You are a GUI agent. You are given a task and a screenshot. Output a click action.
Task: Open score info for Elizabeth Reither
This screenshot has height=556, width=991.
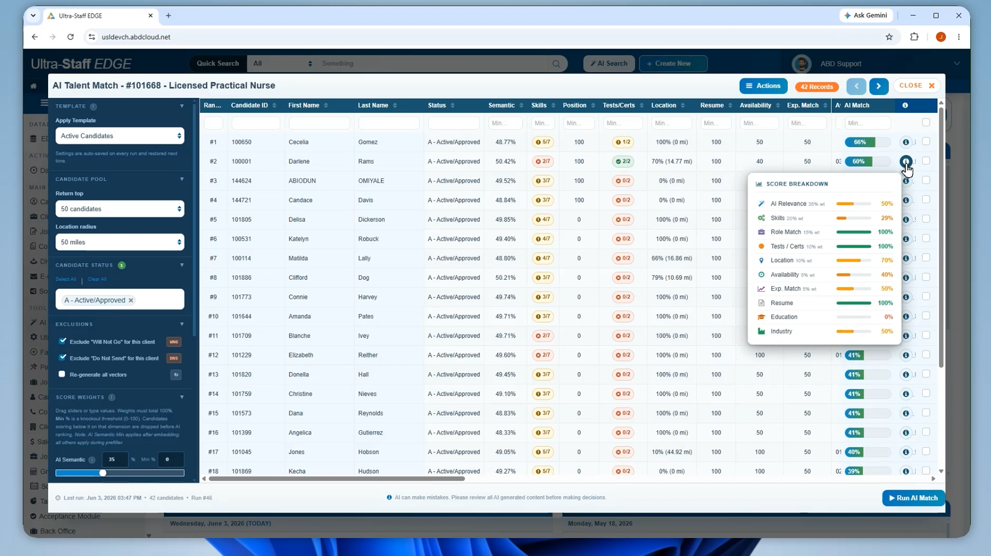click(x=906, y=355)
